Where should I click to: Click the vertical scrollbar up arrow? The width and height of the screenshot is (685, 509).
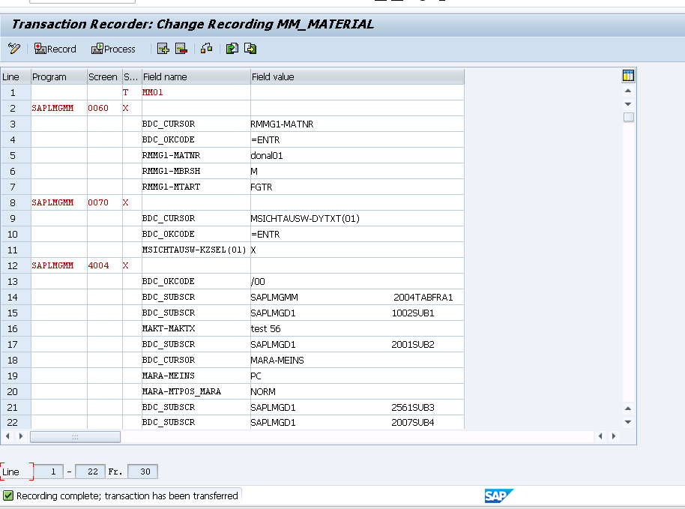tap(627, 91)
